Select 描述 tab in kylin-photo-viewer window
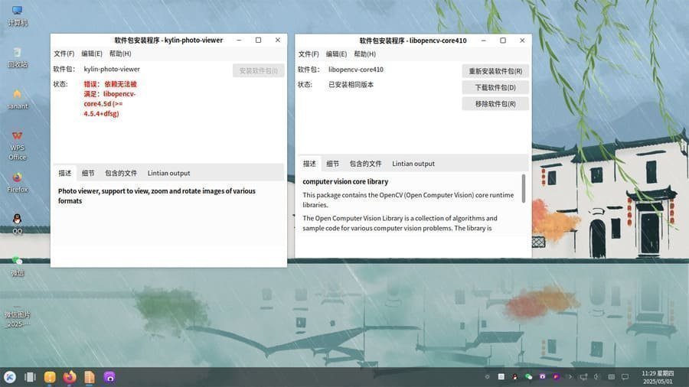Screen dimensions: 689x387 coord(65,173)
